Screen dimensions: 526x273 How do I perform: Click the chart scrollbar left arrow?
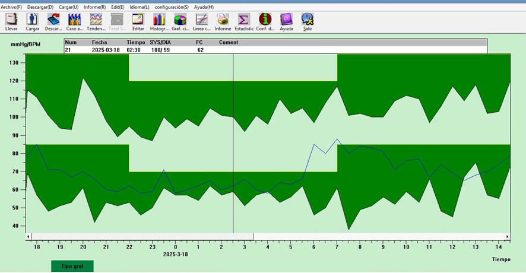(x=28, y=236)
